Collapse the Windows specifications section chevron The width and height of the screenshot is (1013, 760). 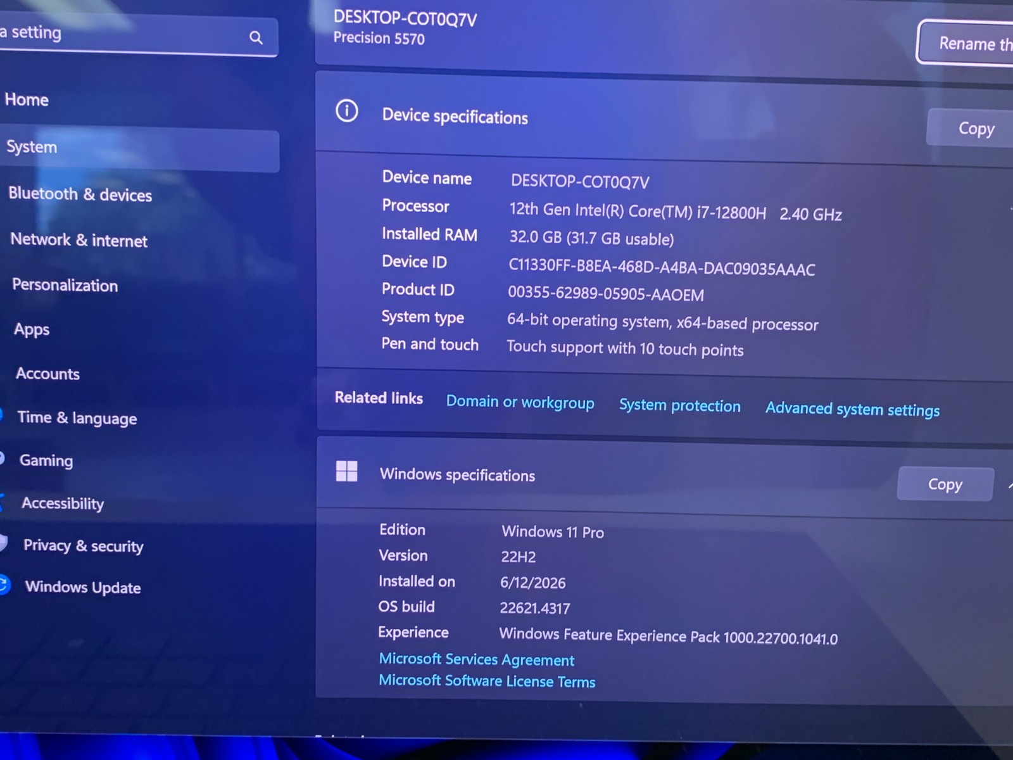click(x=1010, y=486)
